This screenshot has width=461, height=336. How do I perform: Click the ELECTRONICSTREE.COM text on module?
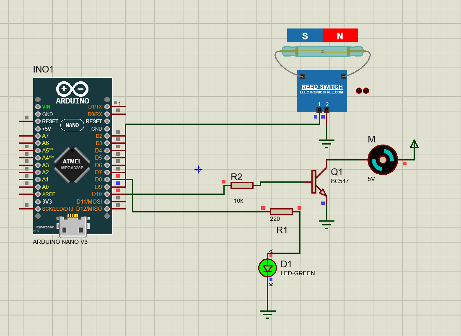321,92
